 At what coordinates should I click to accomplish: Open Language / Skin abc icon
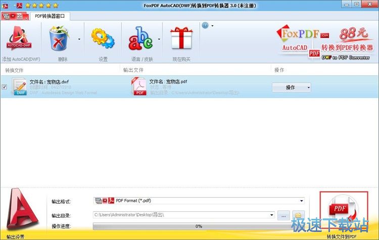point(140,39)
